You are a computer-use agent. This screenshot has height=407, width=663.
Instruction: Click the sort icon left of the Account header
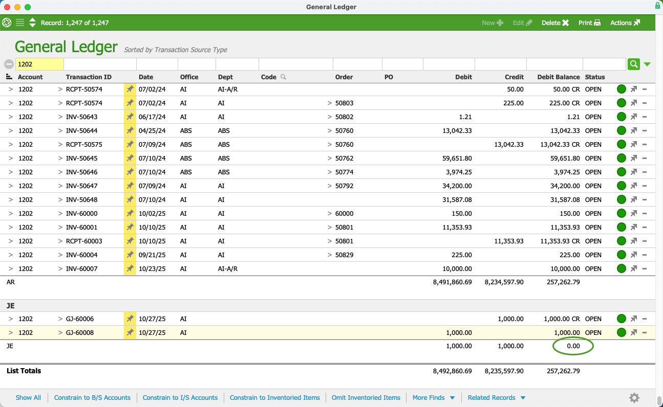click(9, 77)
